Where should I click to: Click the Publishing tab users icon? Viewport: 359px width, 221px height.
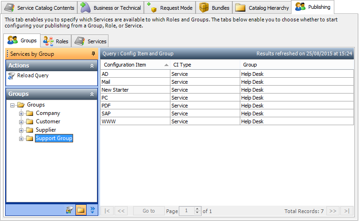(x=300, y=7)
